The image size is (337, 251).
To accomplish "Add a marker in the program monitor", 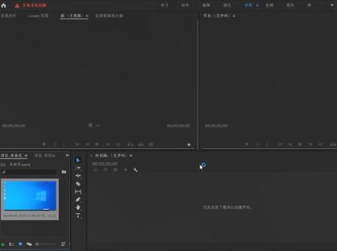I will click(247, 144).
